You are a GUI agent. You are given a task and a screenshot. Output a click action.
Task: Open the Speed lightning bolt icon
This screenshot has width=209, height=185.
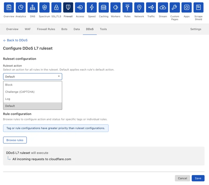click(92, 8)
